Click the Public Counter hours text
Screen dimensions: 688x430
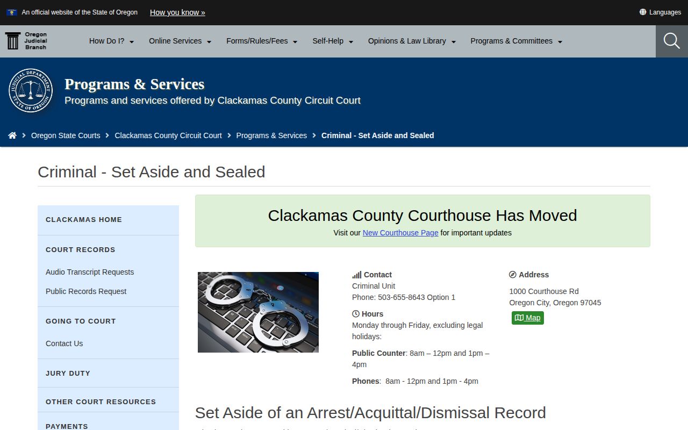[x=421, y=359]
